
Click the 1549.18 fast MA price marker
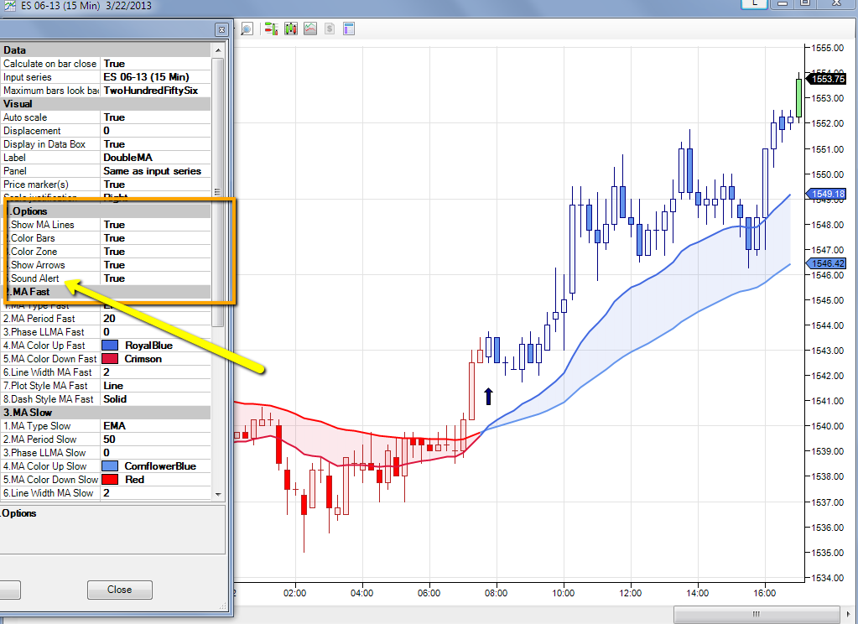click(828, 194)
